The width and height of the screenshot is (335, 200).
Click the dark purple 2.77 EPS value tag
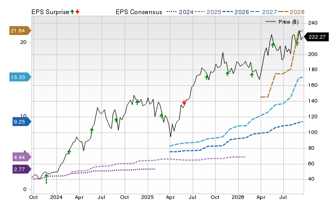(22, 170)
